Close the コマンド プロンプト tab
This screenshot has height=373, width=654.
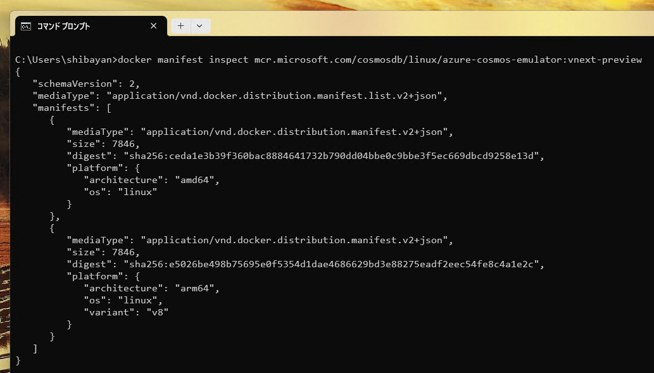click(x=153, y=26)
